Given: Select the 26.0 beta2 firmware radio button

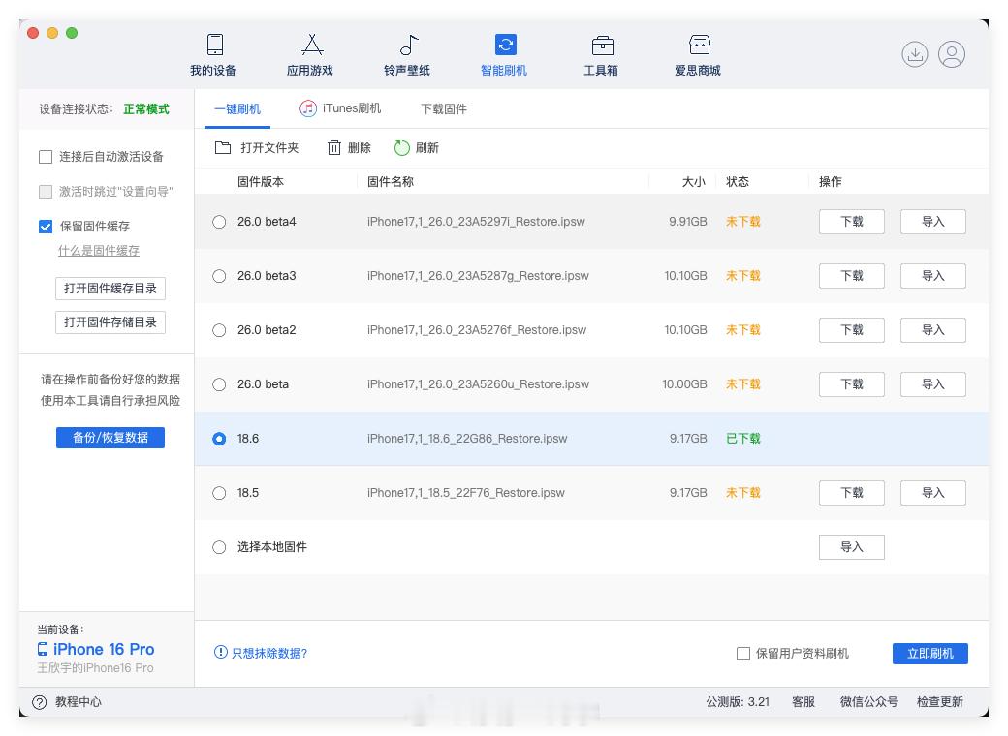Looking at the screenshot, I should tap(219, 330).
